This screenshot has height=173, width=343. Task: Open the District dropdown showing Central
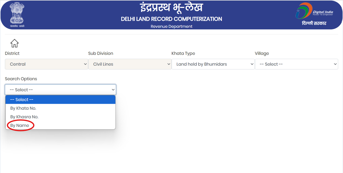click(43, 64)
